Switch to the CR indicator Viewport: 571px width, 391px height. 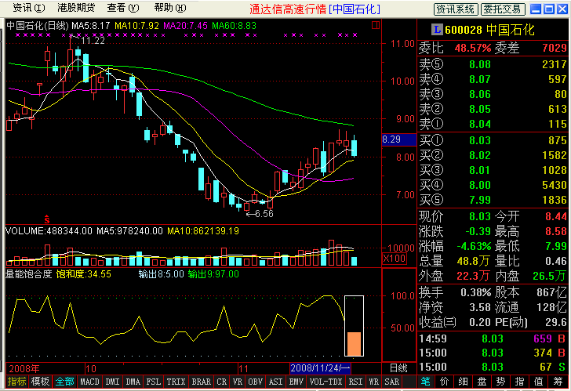tap(222, 382)
